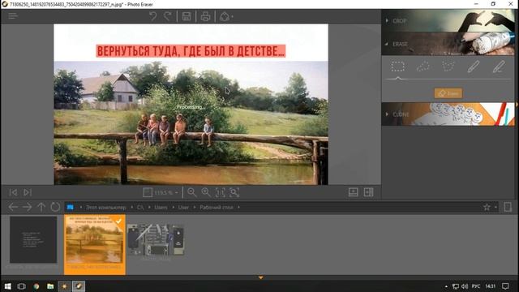Click 'Users' in the path bar
The width and height of the screenshot is (519, 292).
161,208
